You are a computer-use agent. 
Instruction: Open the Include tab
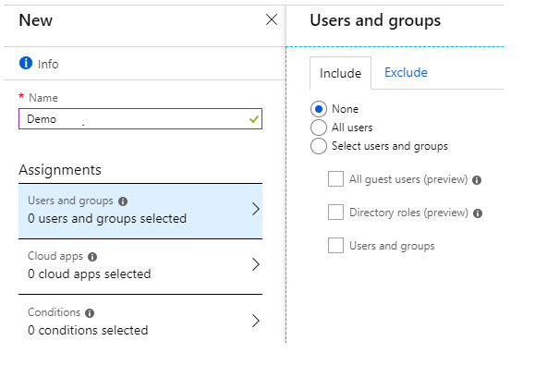pyautogui.click(x=340, y=73)
